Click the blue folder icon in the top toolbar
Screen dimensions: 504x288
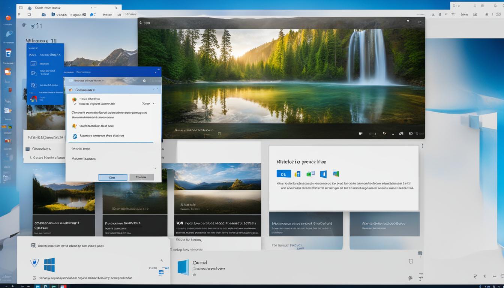(54, 15)
